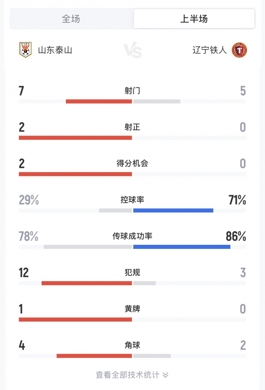Click the 犯规 red stat bar
The height and width of the screenshot is (390, 265).
[x=86, y=283]
